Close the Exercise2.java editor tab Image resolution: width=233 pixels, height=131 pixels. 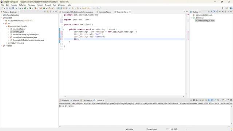(x=130, y=12)
